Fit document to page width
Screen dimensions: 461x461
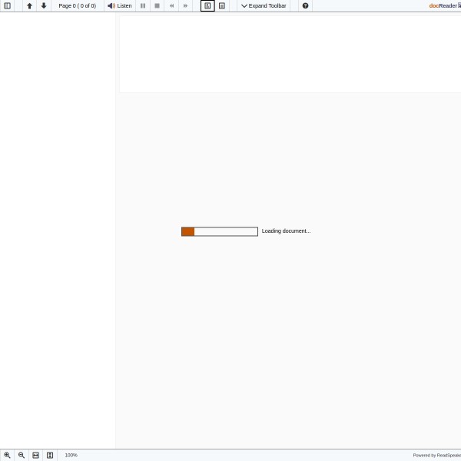click(x=35, y=455)
